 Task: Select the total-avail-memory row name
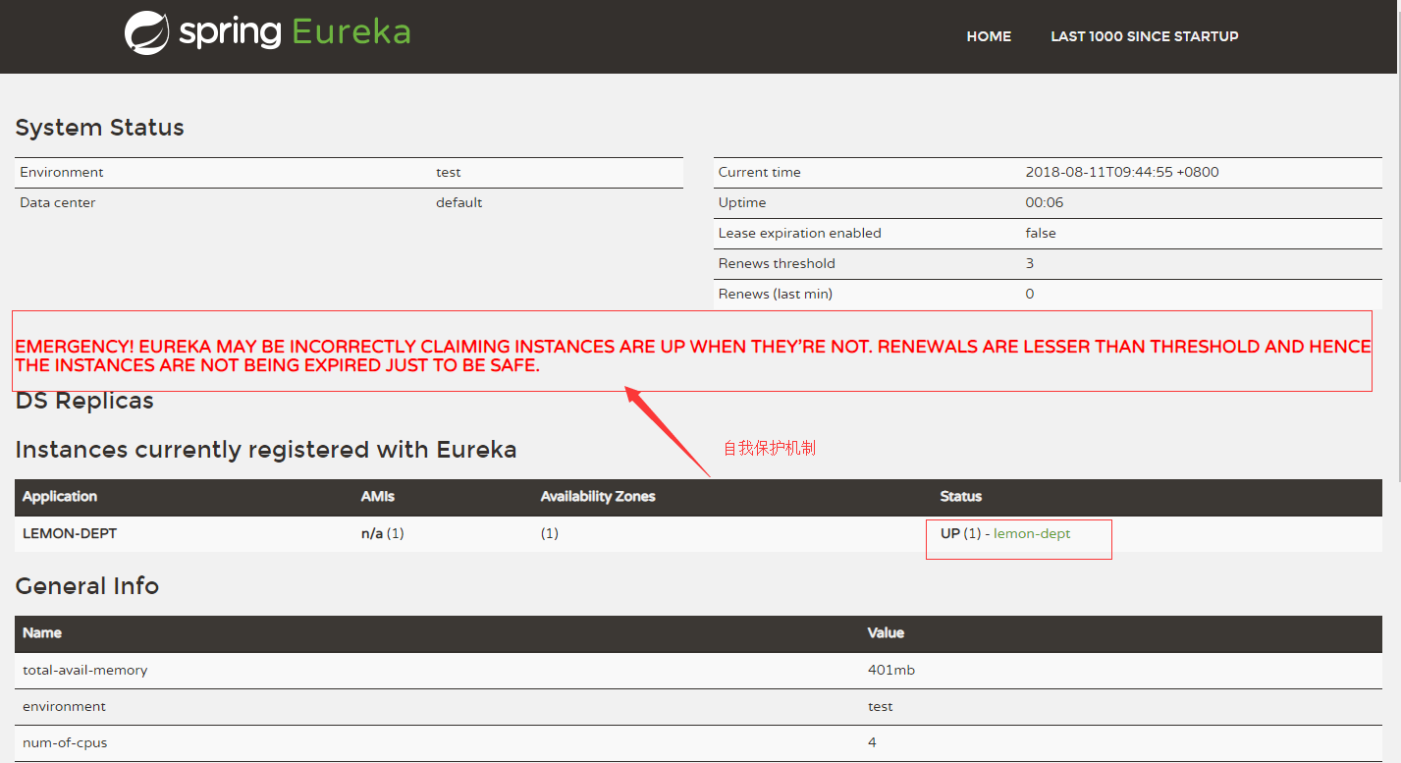(85, 670)
